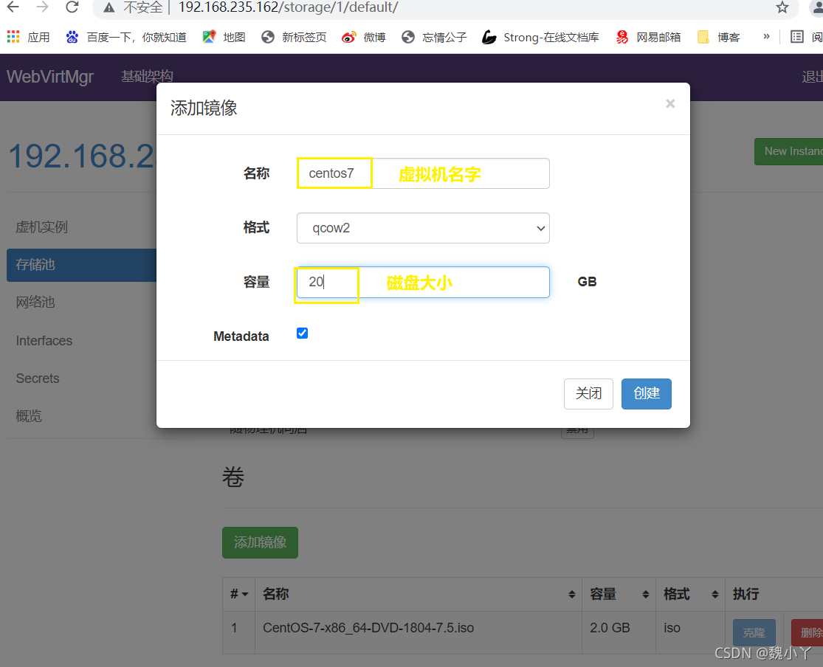Open the 格式 qcow2 dropdown
This screenshot has height=667, width=823.
[422, 228]
